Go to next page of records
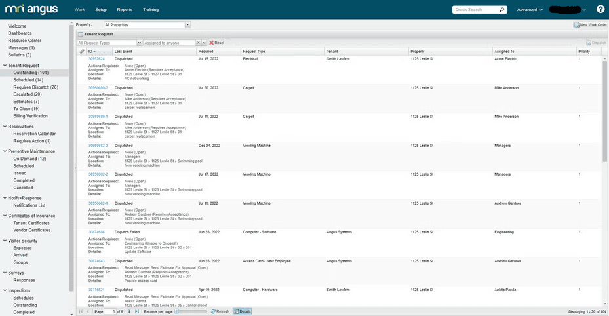Screen dimensions: 609x316 coord(130,311)
